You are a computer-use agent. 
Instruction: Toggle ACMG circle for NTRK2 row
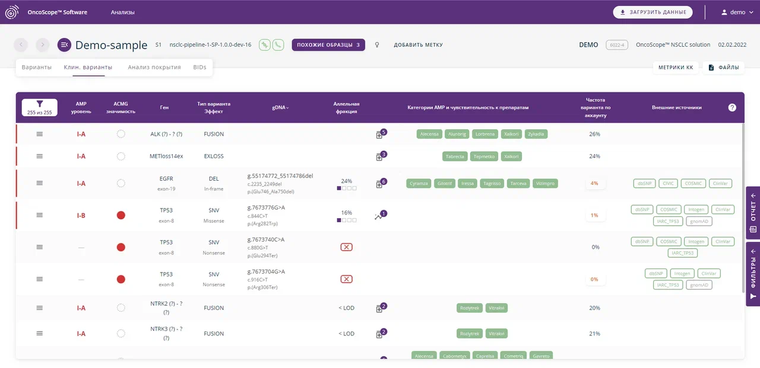(121, 308)
